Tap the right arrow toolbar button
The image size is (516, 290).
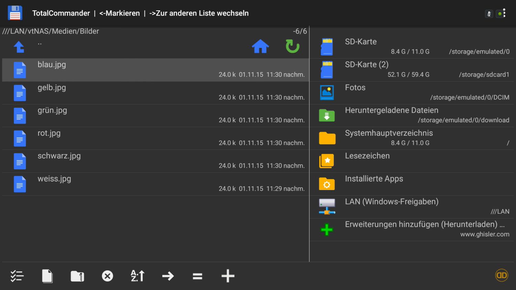168,276
